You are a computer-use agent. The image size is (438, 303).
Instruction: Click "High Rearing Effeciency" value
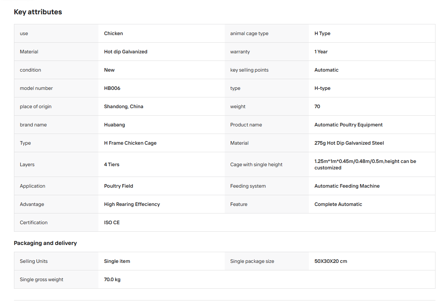point(132,204)
